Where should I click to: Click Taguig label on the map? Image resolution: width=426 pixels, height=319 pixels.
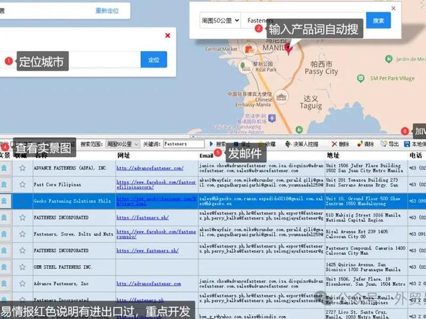pos(311,103)
